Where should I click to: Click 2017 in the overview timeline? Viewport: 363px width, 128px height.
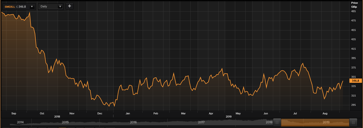201,122
